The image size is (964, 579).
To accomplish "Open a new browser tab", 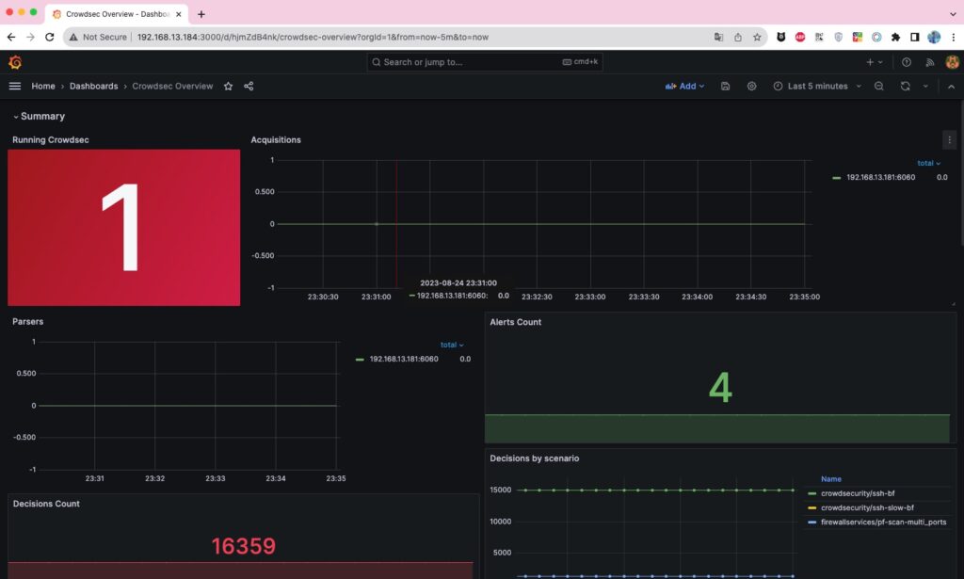I will point(201,13).
